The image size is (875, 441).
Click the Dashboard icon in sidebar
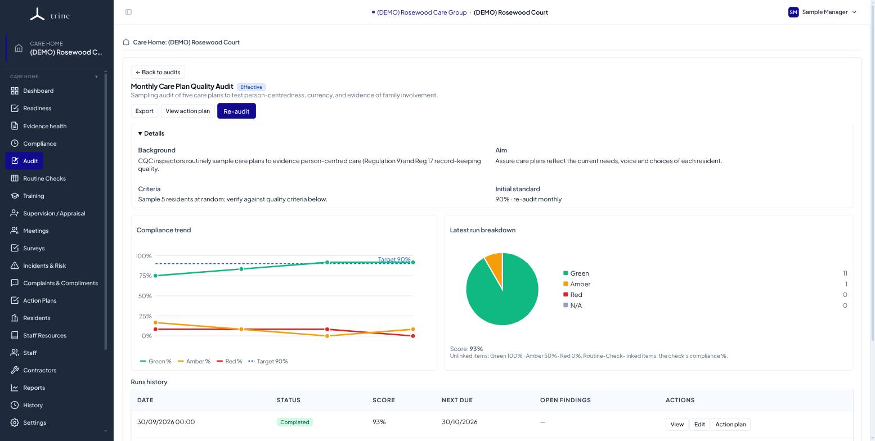click(15, 91)
